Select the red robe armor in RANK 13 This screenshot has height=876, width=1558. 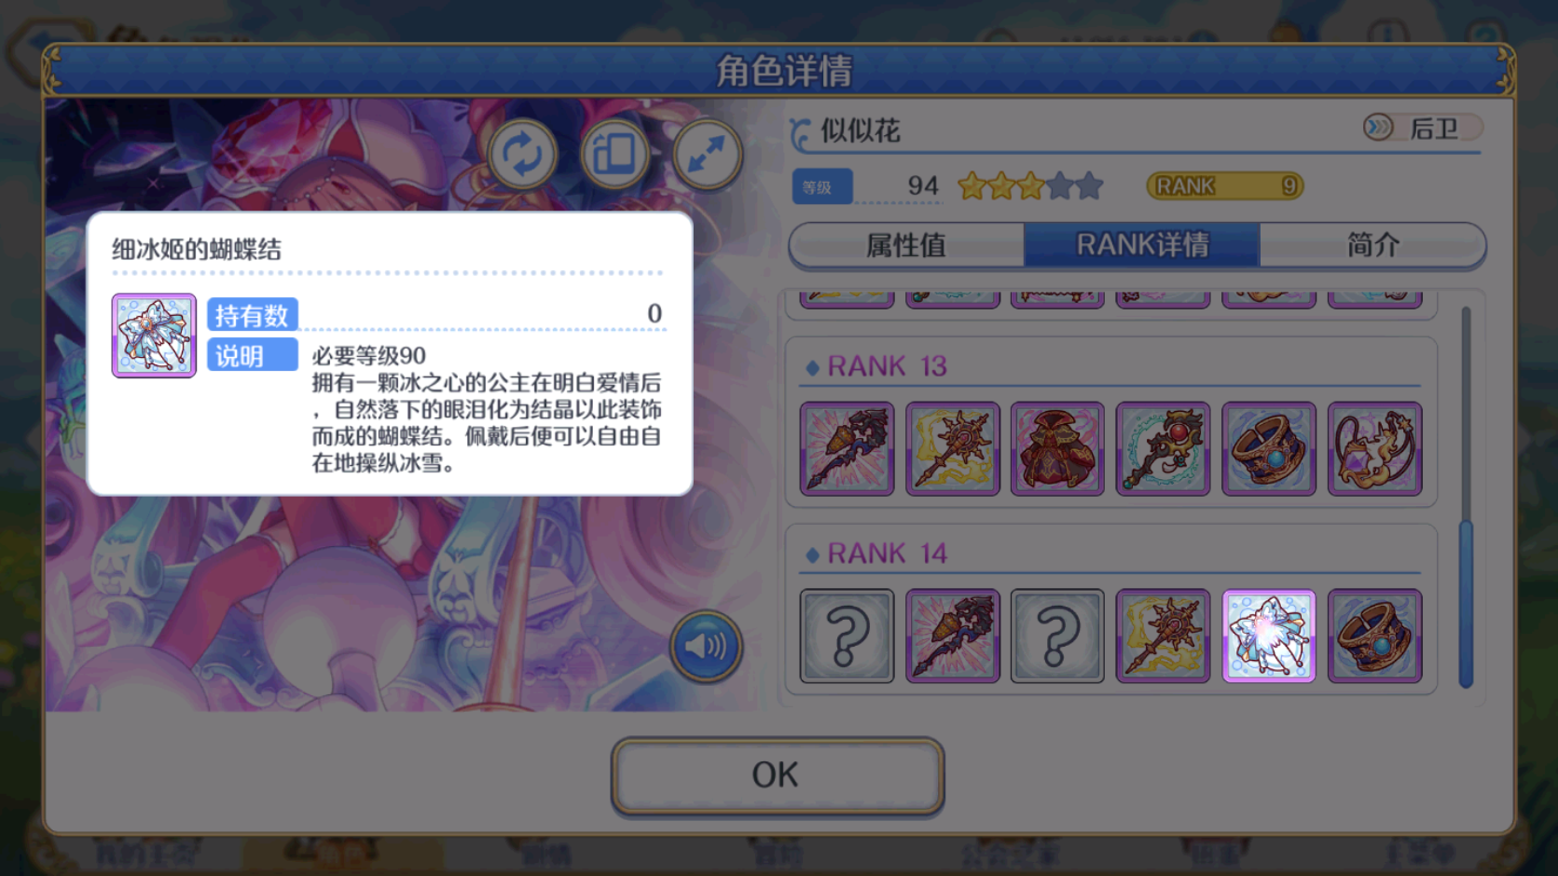[1057, 449]
